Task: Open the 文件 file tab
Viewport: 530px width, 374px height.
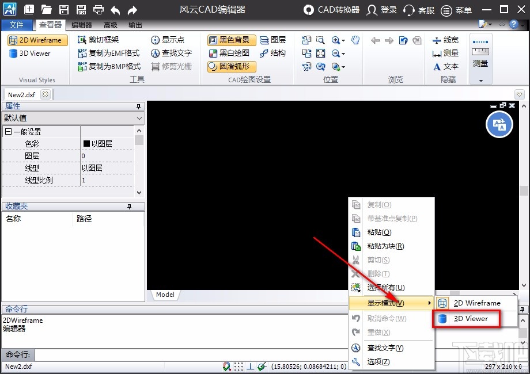Action: 16,25
